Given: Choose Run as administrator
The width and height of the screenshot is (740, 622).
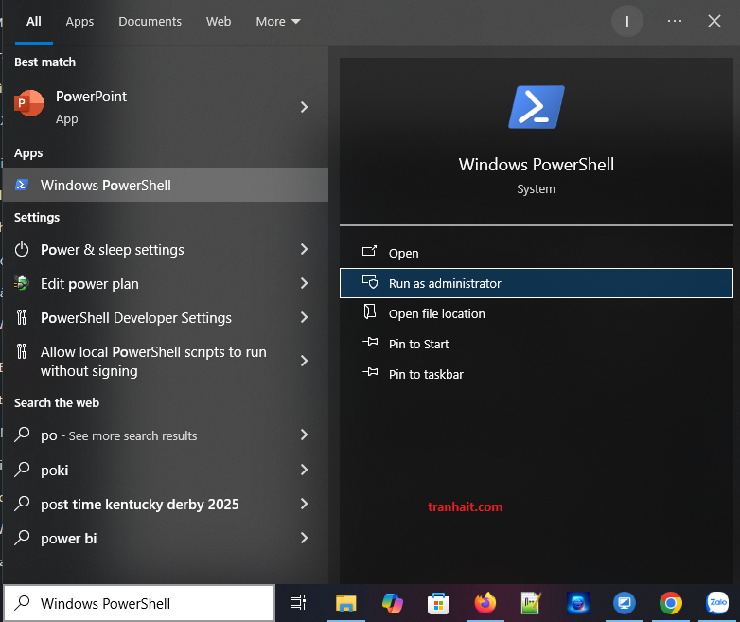Looking at the screenshot, I should pyautogui.click(x=537, y=283).
